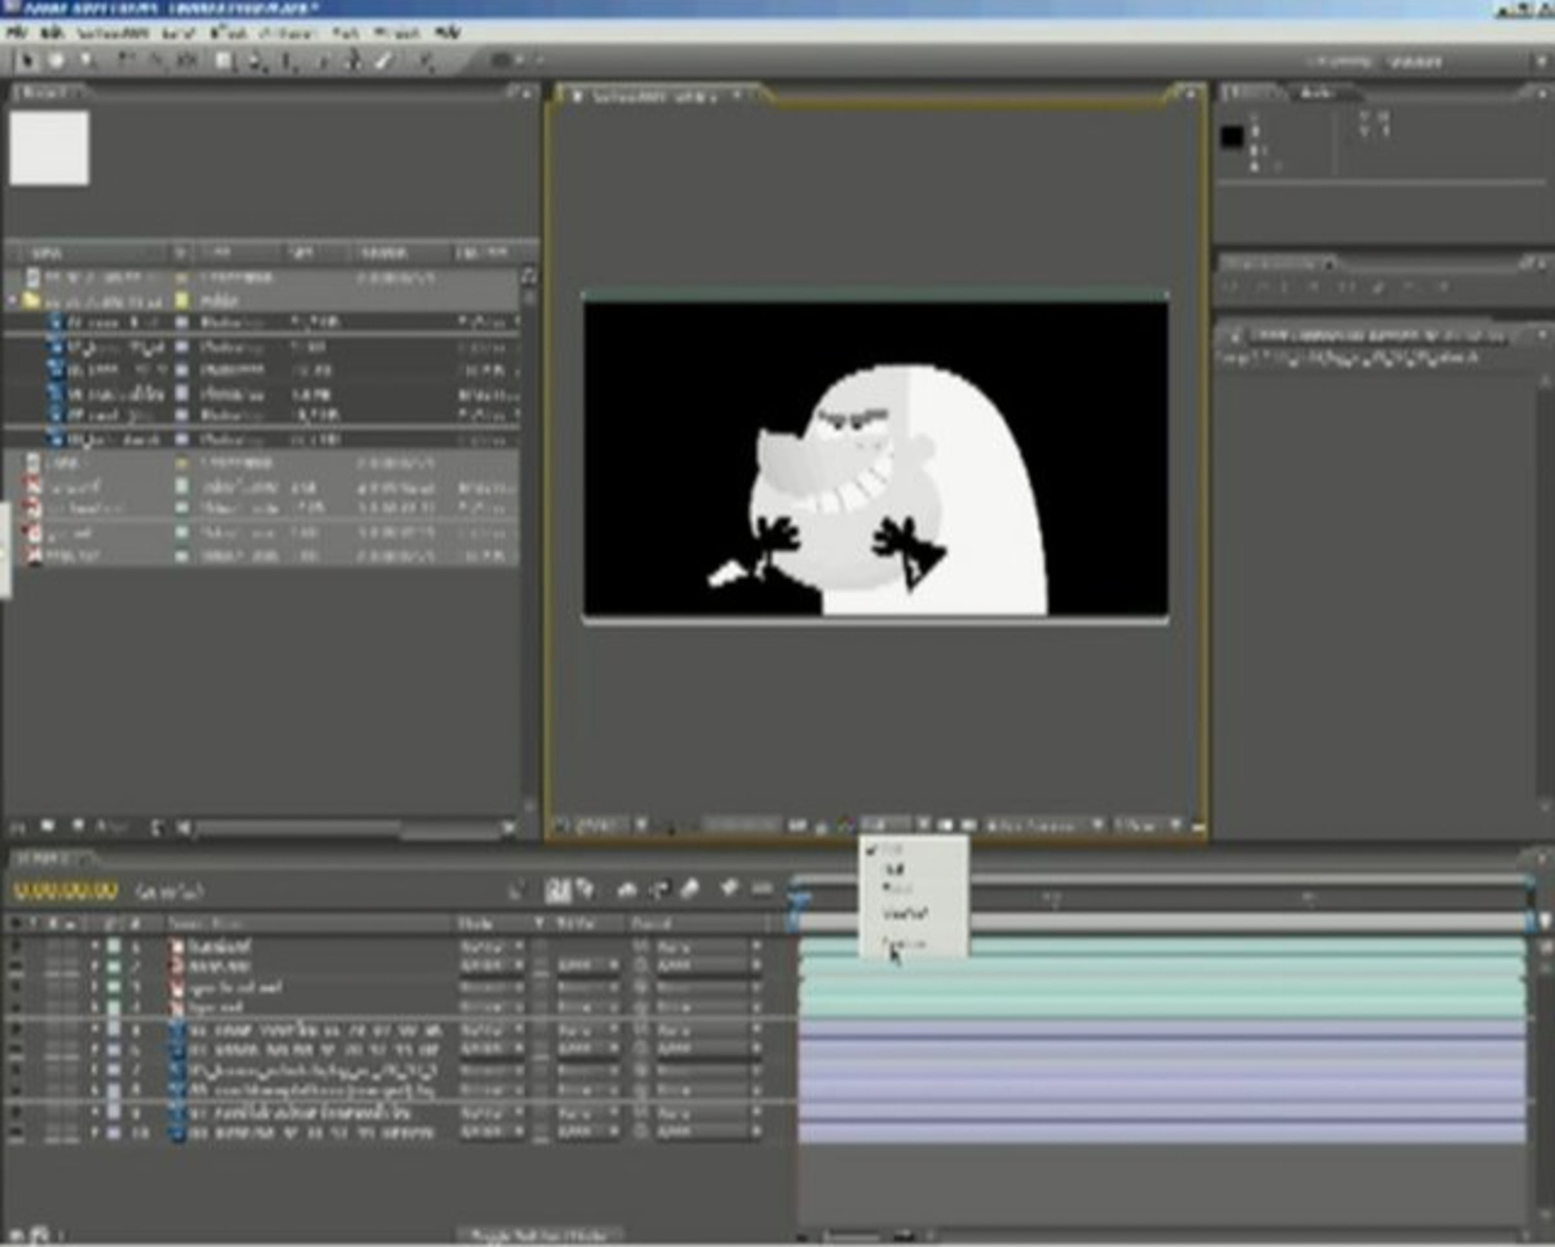This screenshot has height=1247, width=1555.
Task: Open the blending Mode dropdown for layer 1
Action: click(x=492, y=946)
